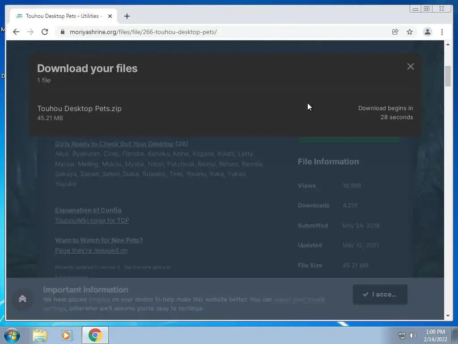Click the page scrollbar up arrow

click(x=448, y=44)
